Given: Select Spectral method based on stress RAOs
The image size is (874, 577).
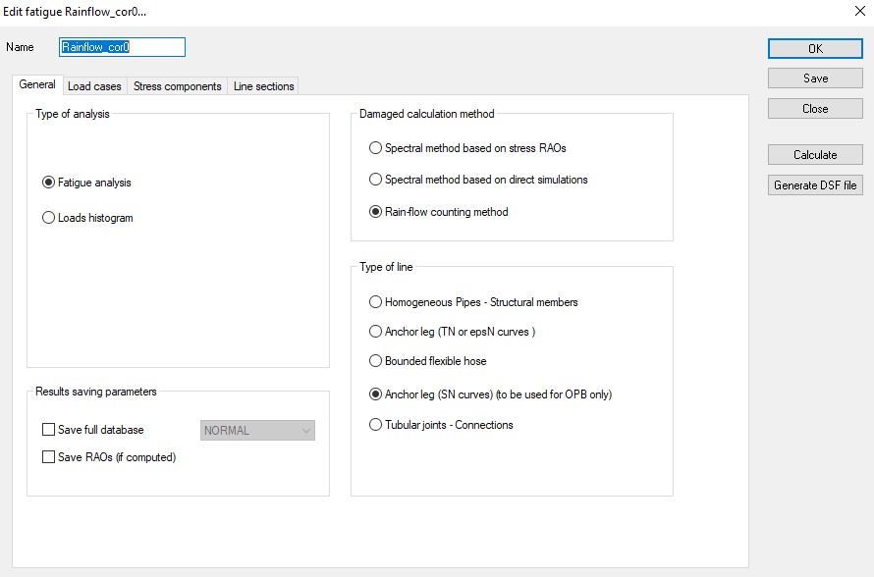Looking at the screenshot, I should (x=375, y=148).
